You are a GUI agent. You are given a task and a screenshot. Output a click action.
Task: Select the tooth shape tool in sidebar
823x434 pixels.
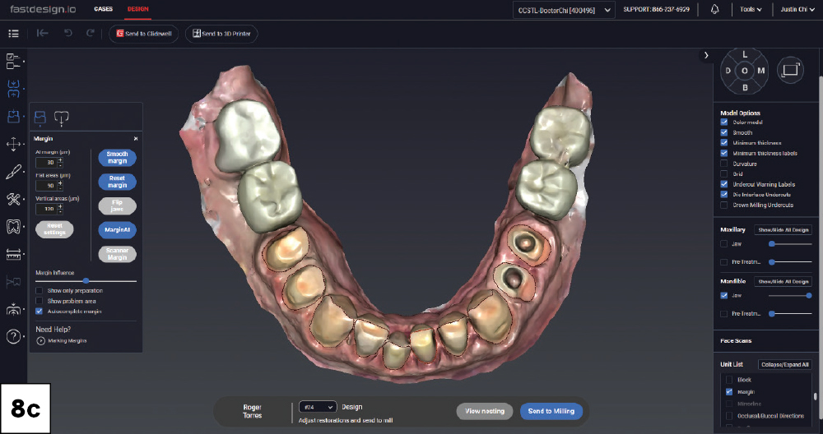coord(13,226)
